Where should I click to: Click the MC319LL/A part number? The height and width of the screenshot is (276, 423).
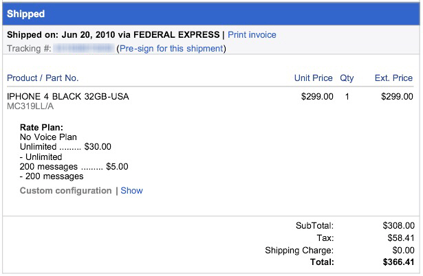tap(30, 106)
